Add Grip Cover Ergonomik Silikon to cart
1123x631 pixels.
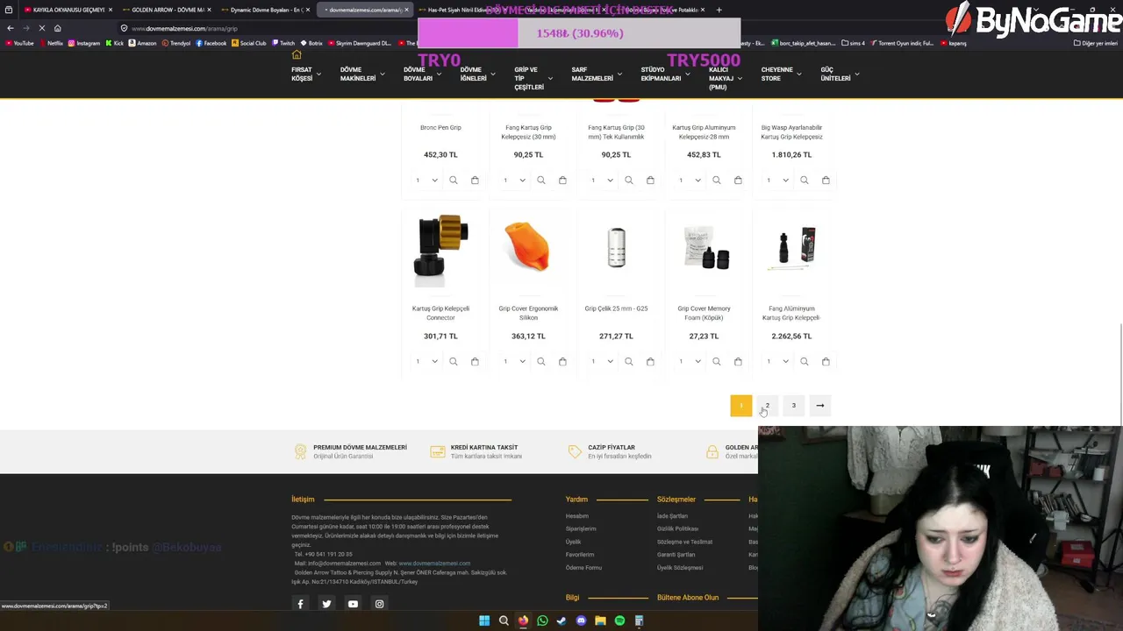(x=562, y=361)
